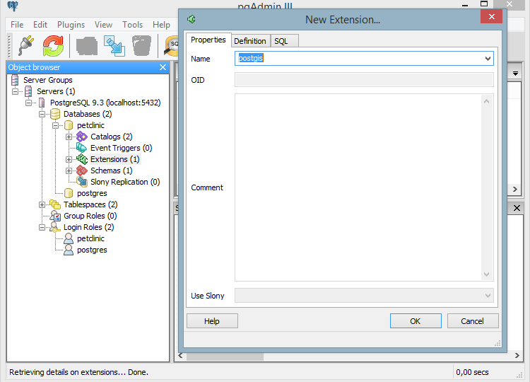
Task: Collapse the Login Roles tree node
Action: point(42,227)
